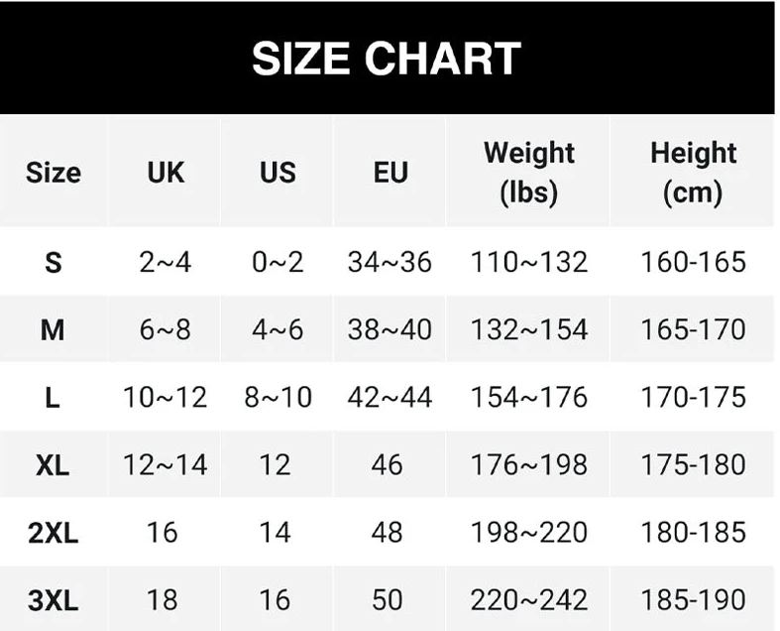Click the Weight (lbs) column header

529,172
